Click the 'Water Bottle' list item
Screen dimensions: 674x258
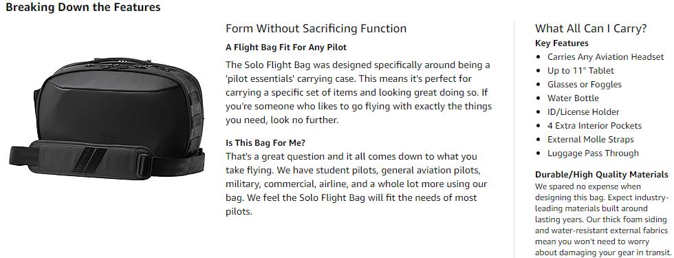[573, 98]
